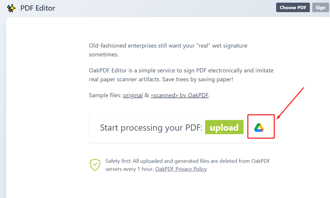Click the checkmark inside the shield badge
The width and height of the screenshot is (330, 198).
95,164
